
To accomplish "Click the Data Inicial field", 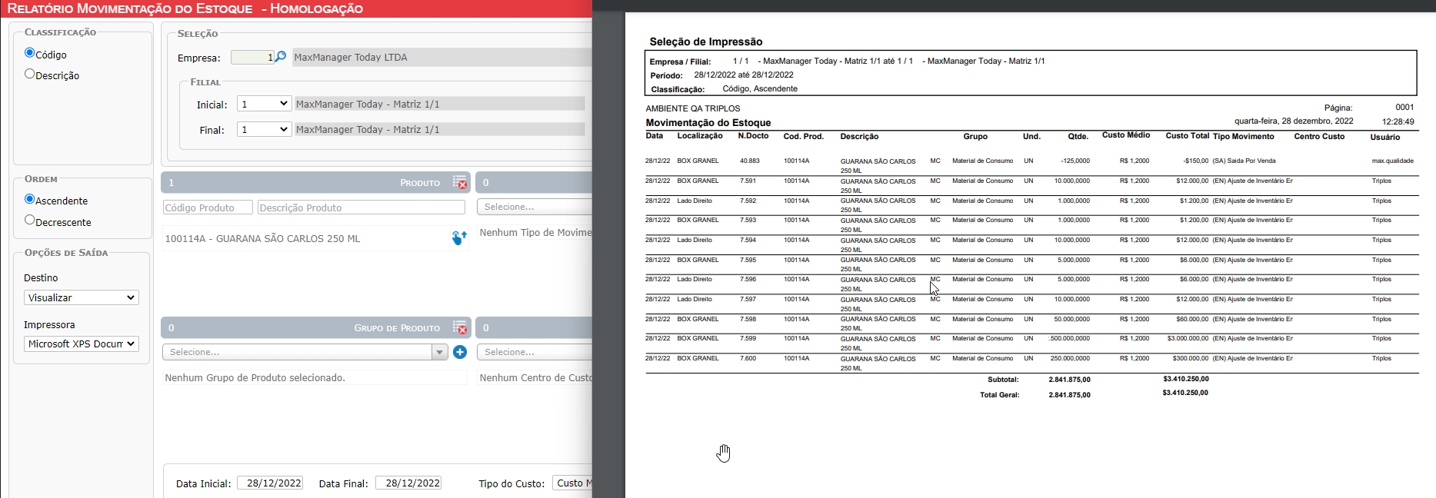I will 270,483.
